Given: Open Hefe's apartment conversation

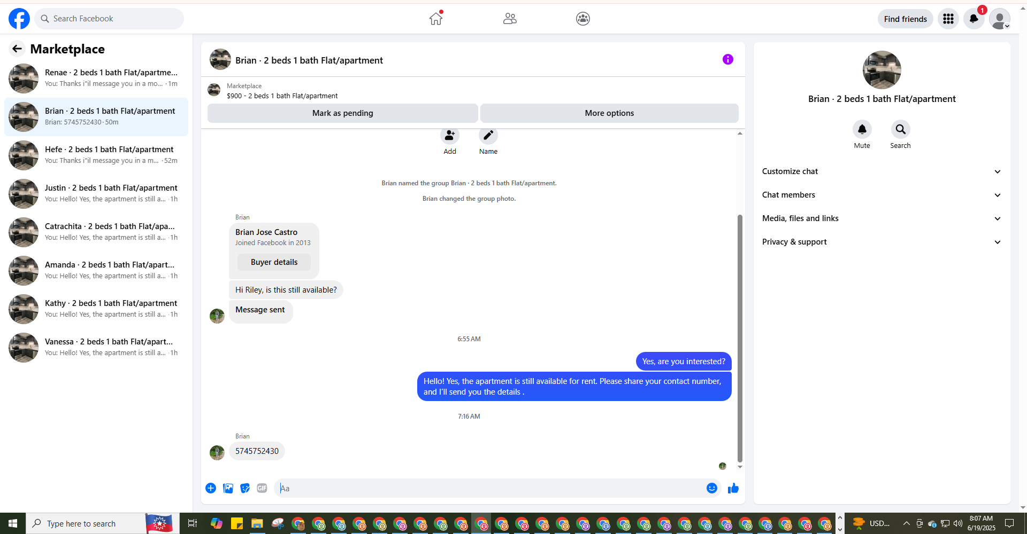Looking at the screenshot, I should coord(96,155).
